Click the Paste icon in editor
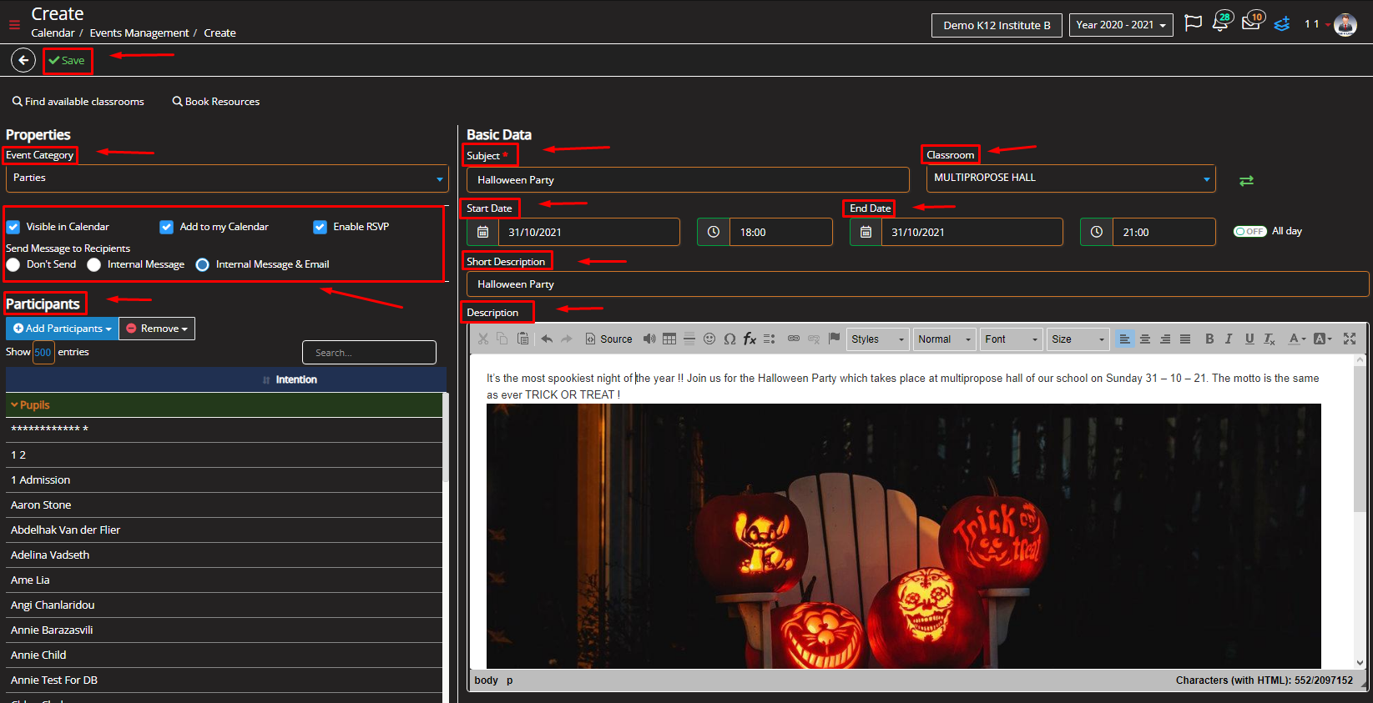 (522, 339)
